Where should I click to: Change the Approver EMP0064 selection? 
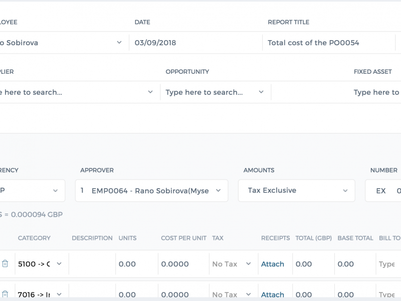[x=151, y=191]
